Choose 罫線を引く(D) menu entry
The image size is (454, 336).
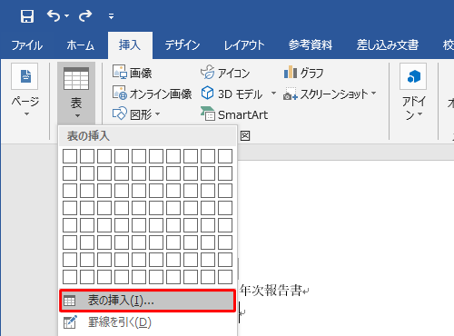147,322
